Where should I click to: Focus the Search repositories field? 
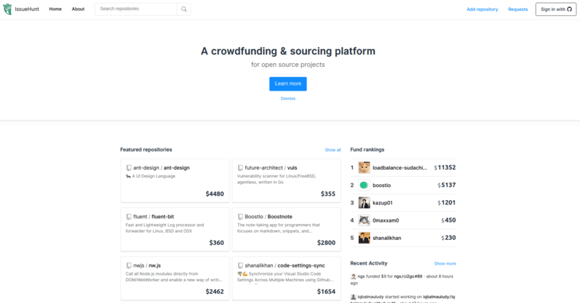(136, 9)
